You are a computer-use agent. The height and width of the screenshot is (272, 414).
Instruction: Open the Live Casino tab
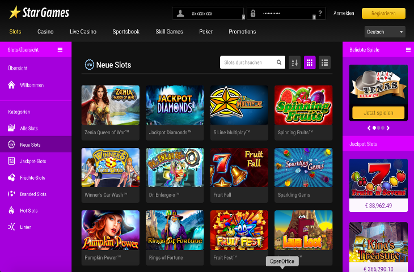[83, 32]
